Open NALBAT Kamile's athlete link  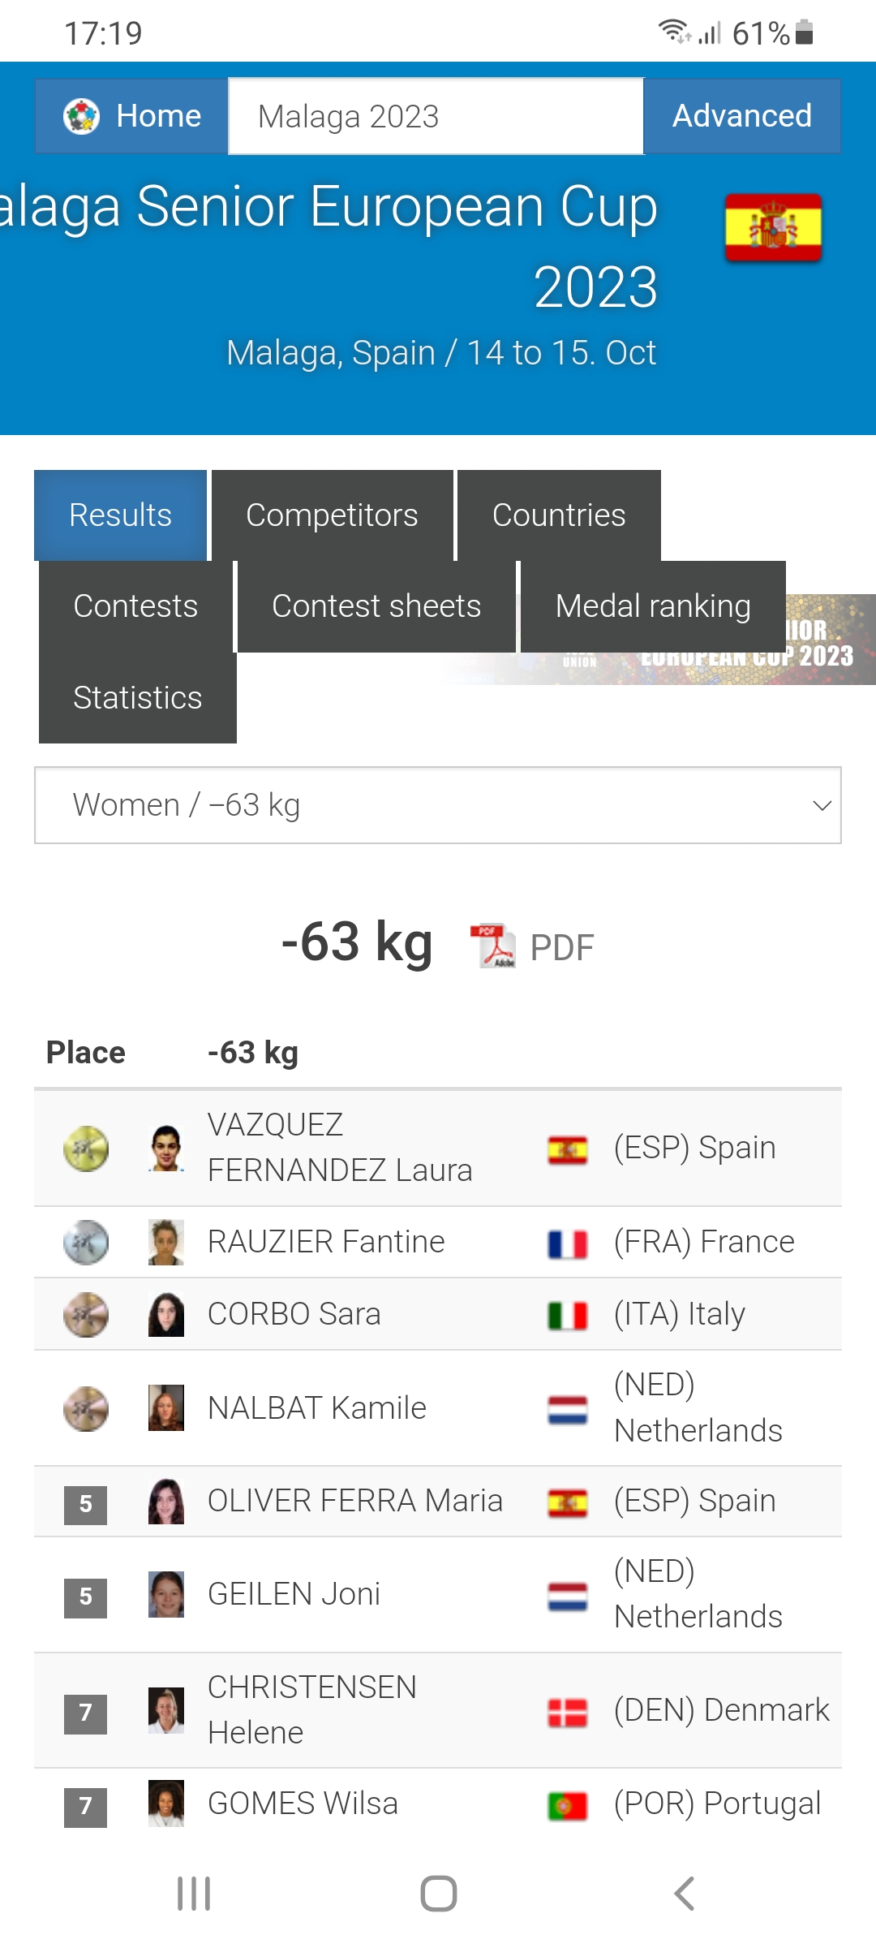[317, 1408]
